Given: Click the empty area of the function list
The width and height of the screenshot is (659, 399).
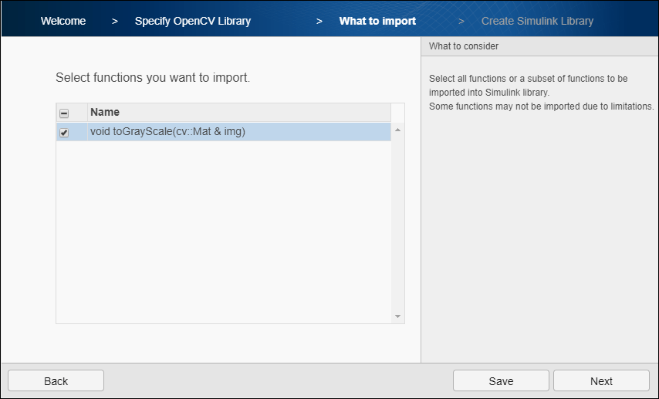Looking at the screenshot, I should tap(224, 232).
